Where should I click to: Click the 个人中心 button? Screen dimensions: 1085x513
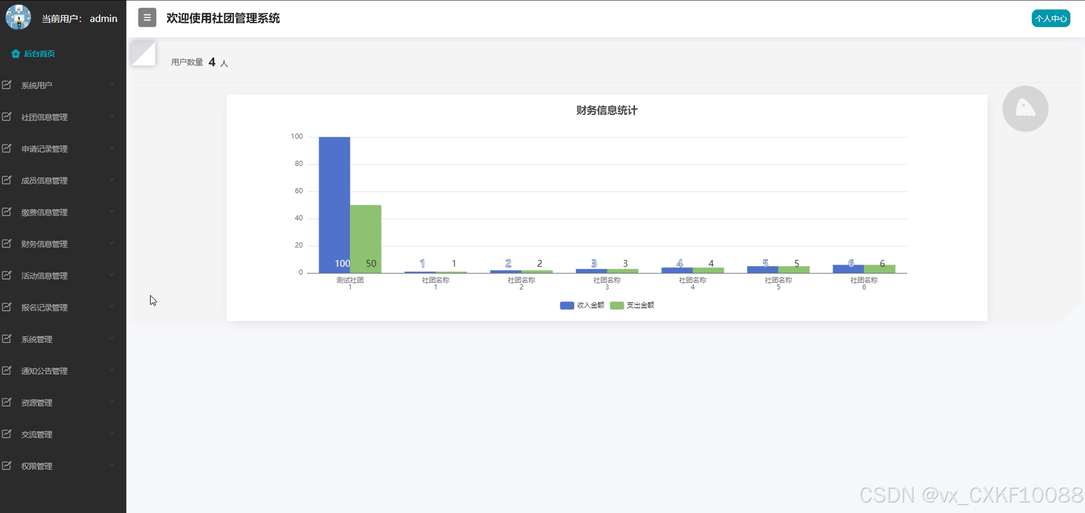[1051, 18]
